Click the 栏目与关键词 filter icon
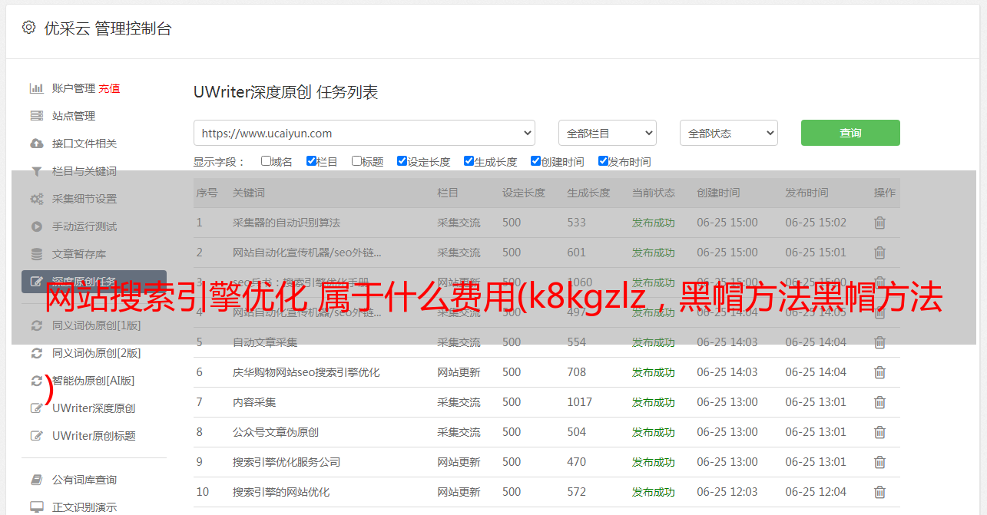Screen dimensions: 987x515 tap(36, 171)
